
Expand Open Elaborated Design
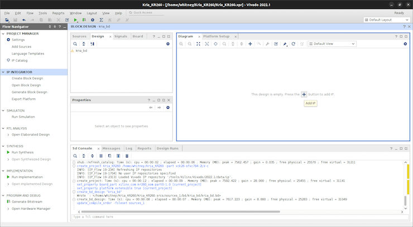point(8,134)
